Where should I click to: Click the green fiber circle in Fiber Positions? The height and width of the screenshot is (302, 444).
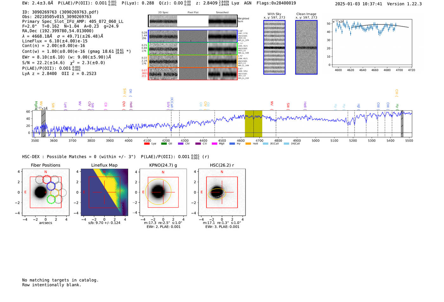[51, 199]
